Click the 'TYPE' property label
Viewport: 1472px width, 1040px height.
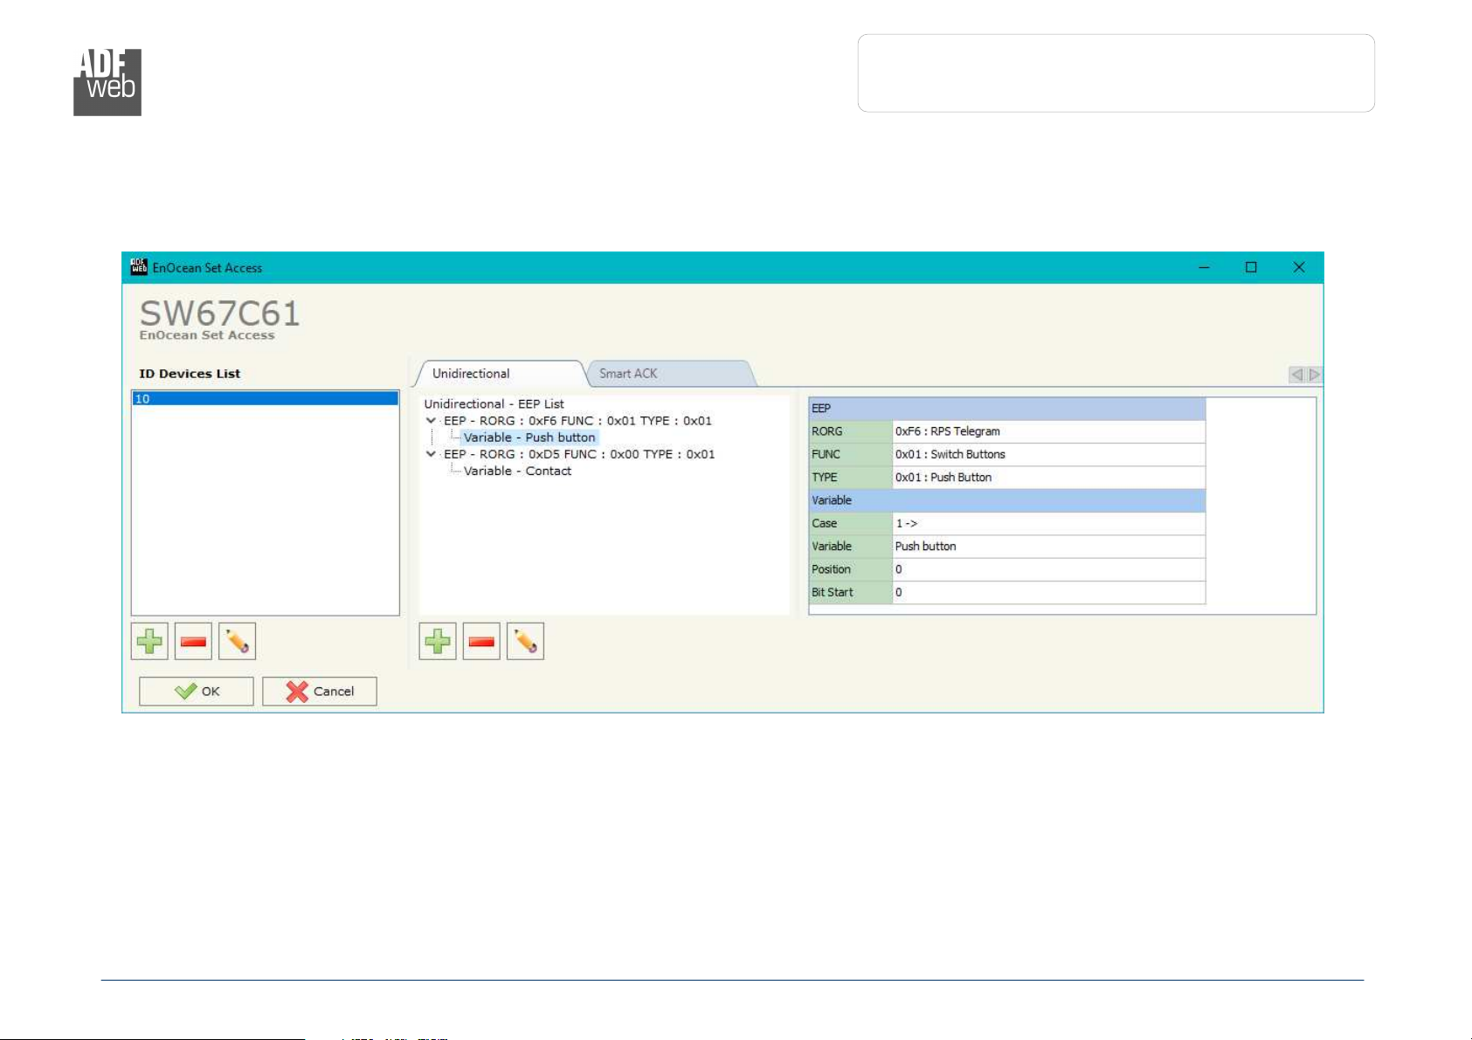click(x=850, y=477)
